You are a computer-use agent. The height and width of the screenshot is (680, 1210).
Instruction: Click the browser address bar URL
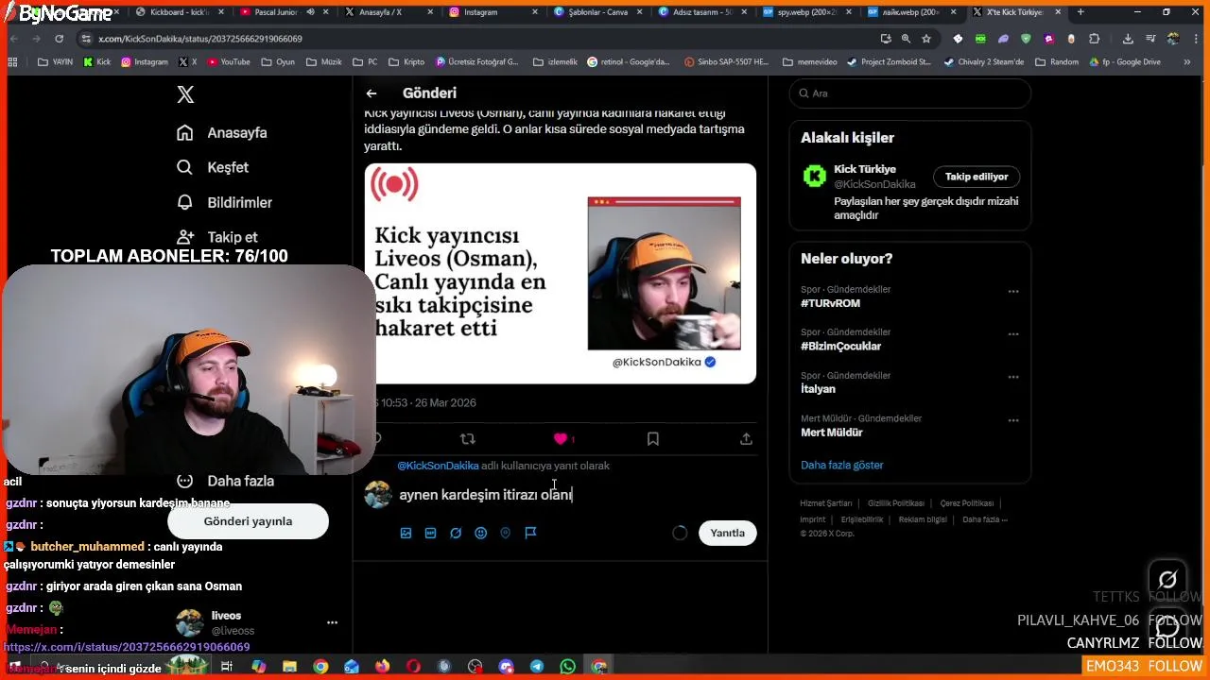coord(200,39)
